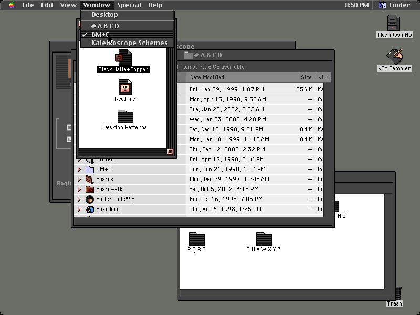This screenshot has height=315, width=420.
Task: Sort the list by Size column header
Action: point(306,77)
